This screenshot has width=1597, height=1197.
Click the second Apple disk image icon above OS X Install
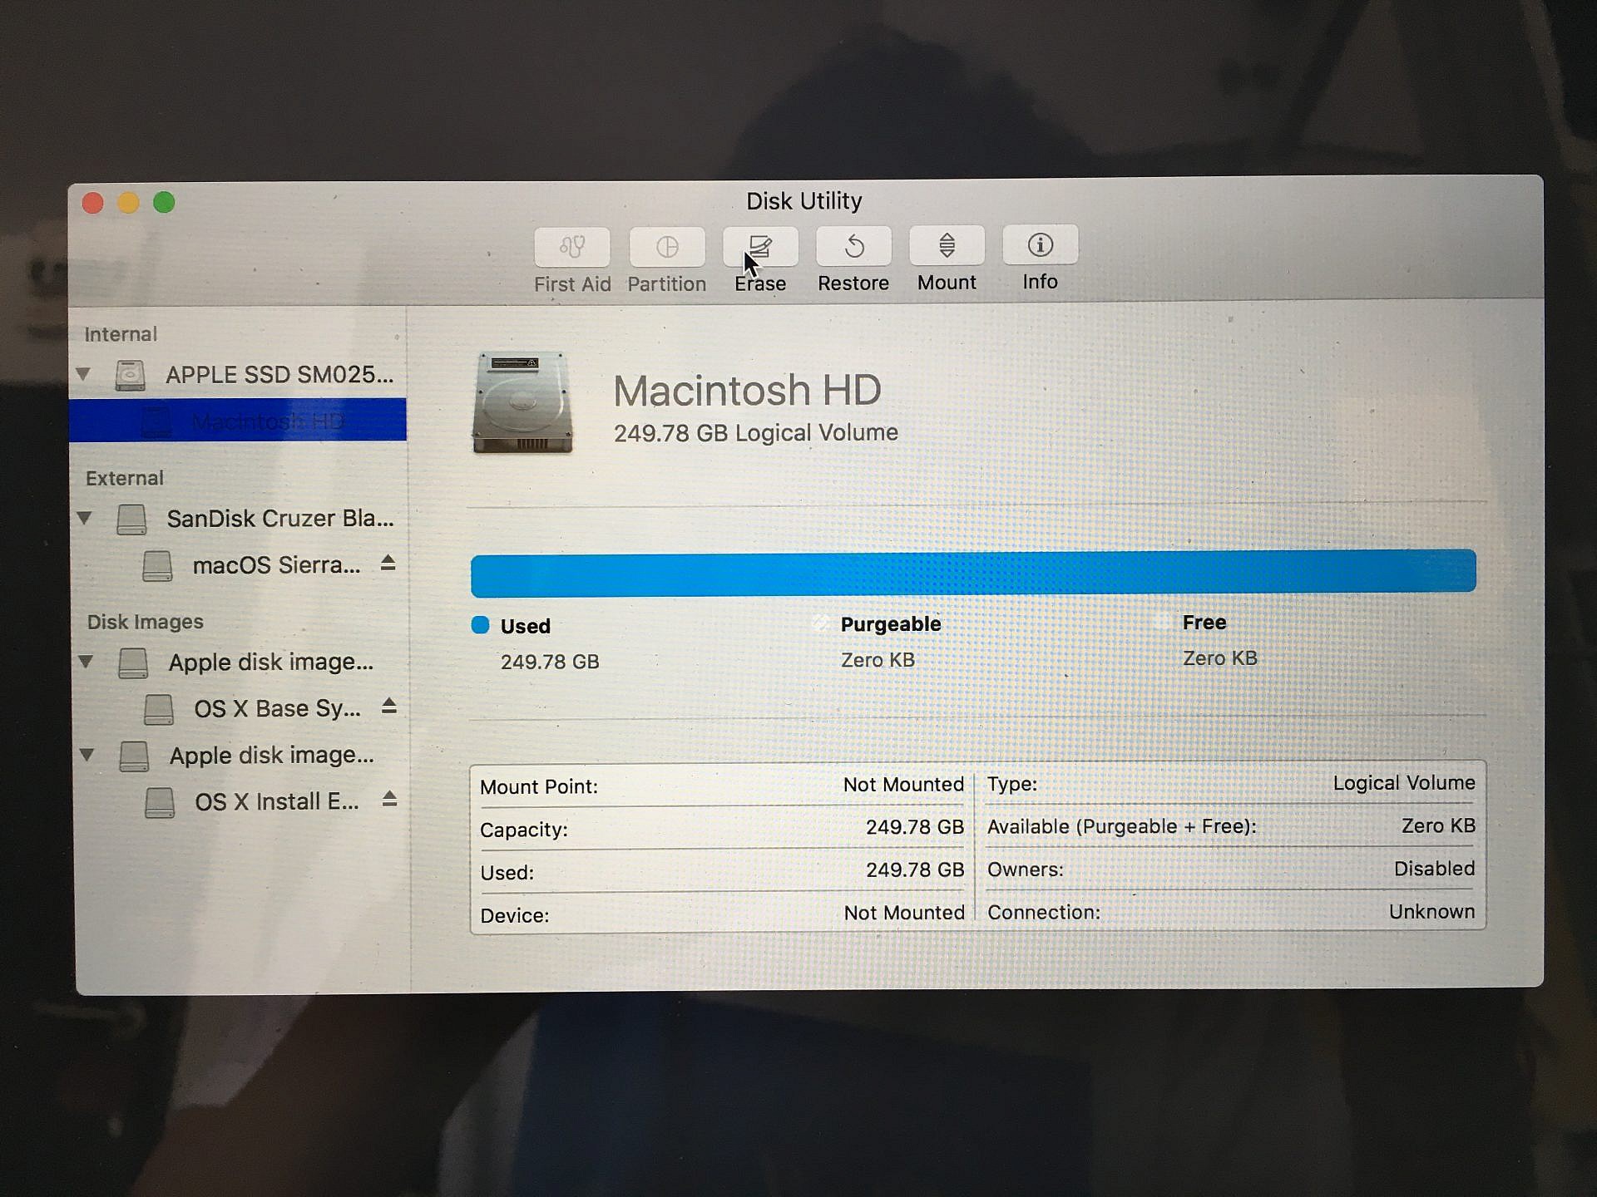tap(134, 756)
